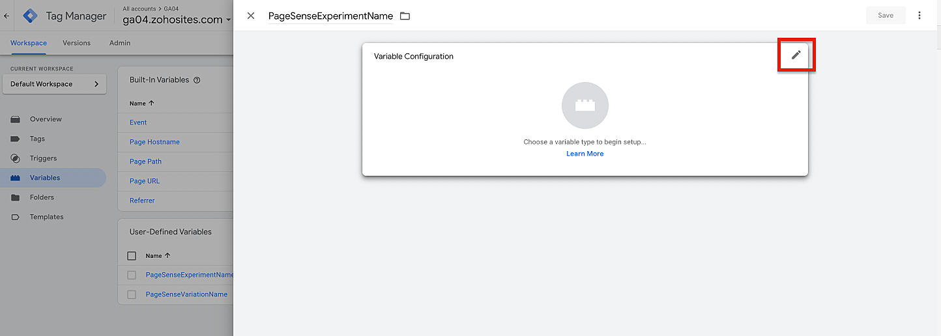Open the three-dot more options menu
The height and width of the screenshot is (336, 941).
[919, 16]
